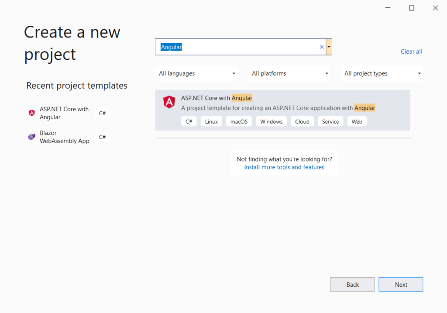Select the ASP.NET Core with Angular result title

pyautogui.click(x=217, y=98)
